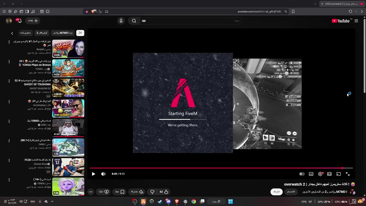Seek on the red video progress bar
This screenshot has width=366, height=206.
pos(221,168)
